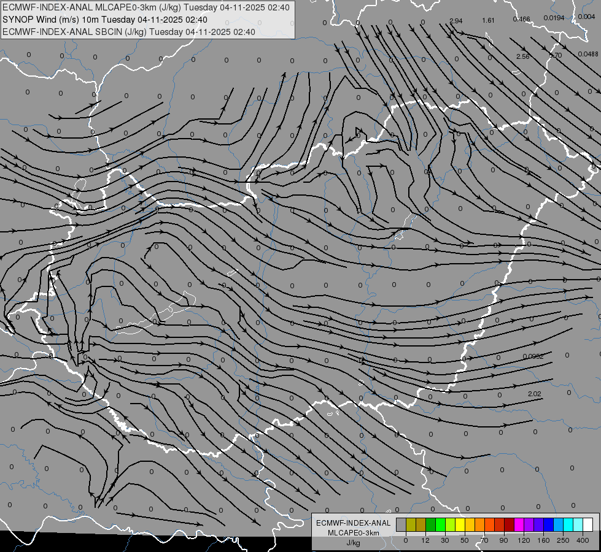
Task: Click the 'ECMWF-INDEX-ANAL MLCAPE0-3km' title line
Action: point(146,7)
